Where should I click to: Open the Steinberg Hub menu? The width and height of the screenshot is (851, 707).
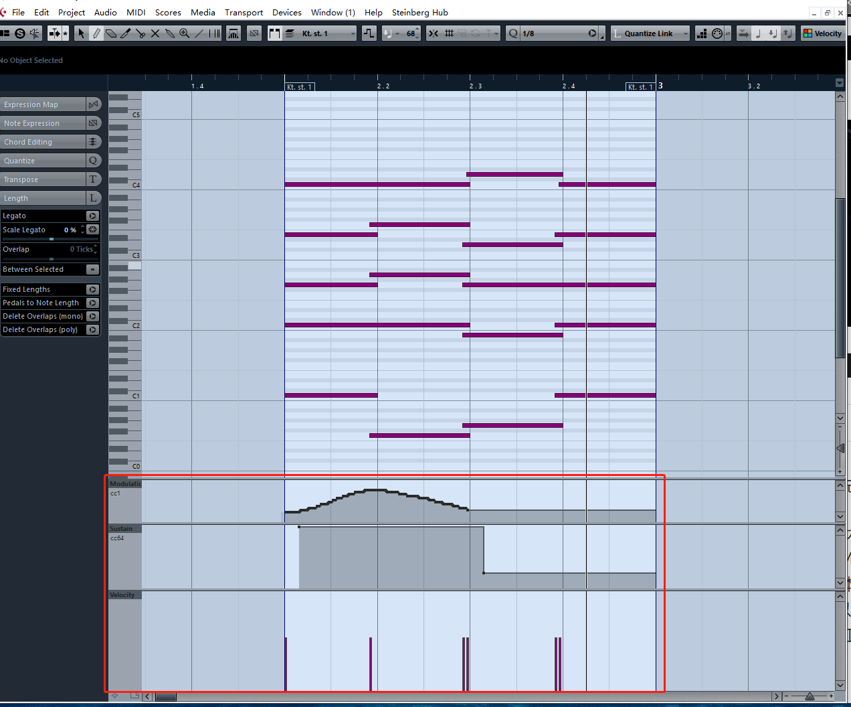coord(420,12)
